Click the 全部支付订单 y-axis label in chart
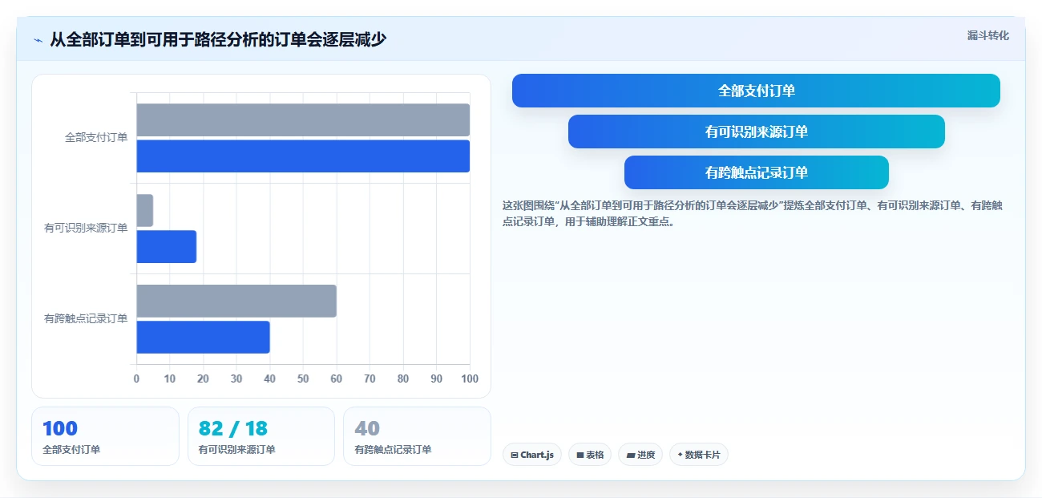The height and width of the screenshot is (498, 1042). click(x=96, y=138)
